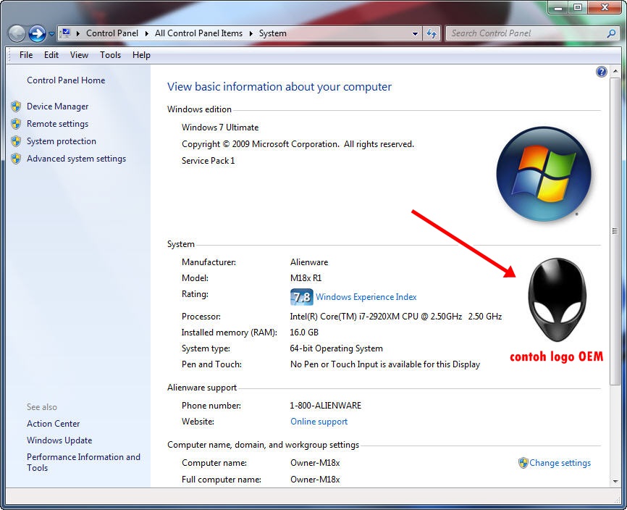Click the Control Panel icon in the address bar
The width and height of the screenshot is (627, 510).
[x=65, y=33]
